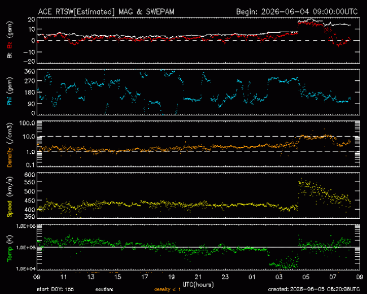Click the '21' hour tick label
This screenshot has height=294, width=367.
coord(198,277)
